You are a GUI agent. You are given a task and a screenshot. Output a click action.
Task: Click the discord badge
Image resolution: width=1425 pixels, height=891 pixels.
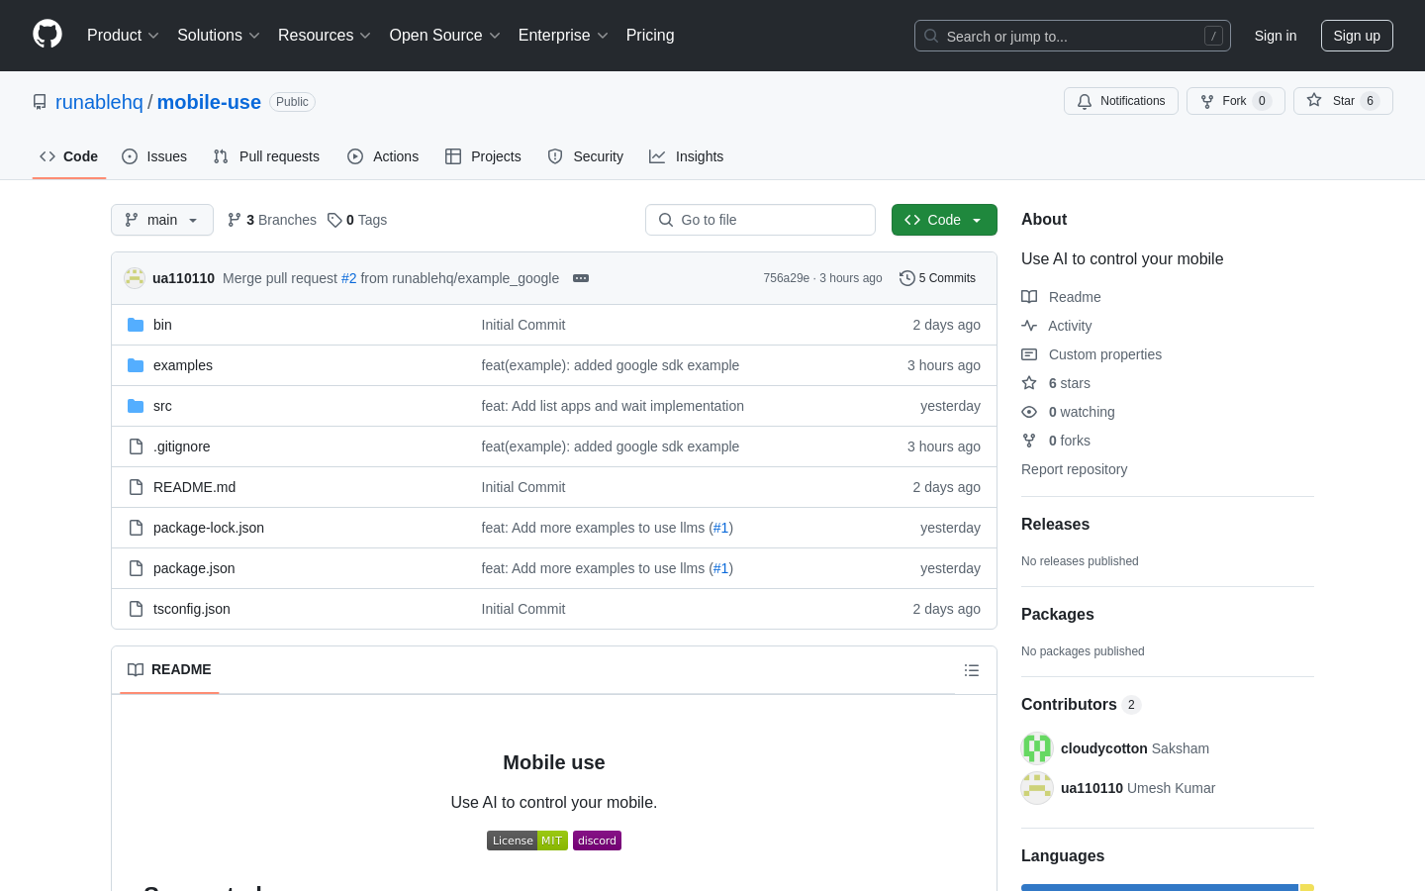click(x=597, y=841)
